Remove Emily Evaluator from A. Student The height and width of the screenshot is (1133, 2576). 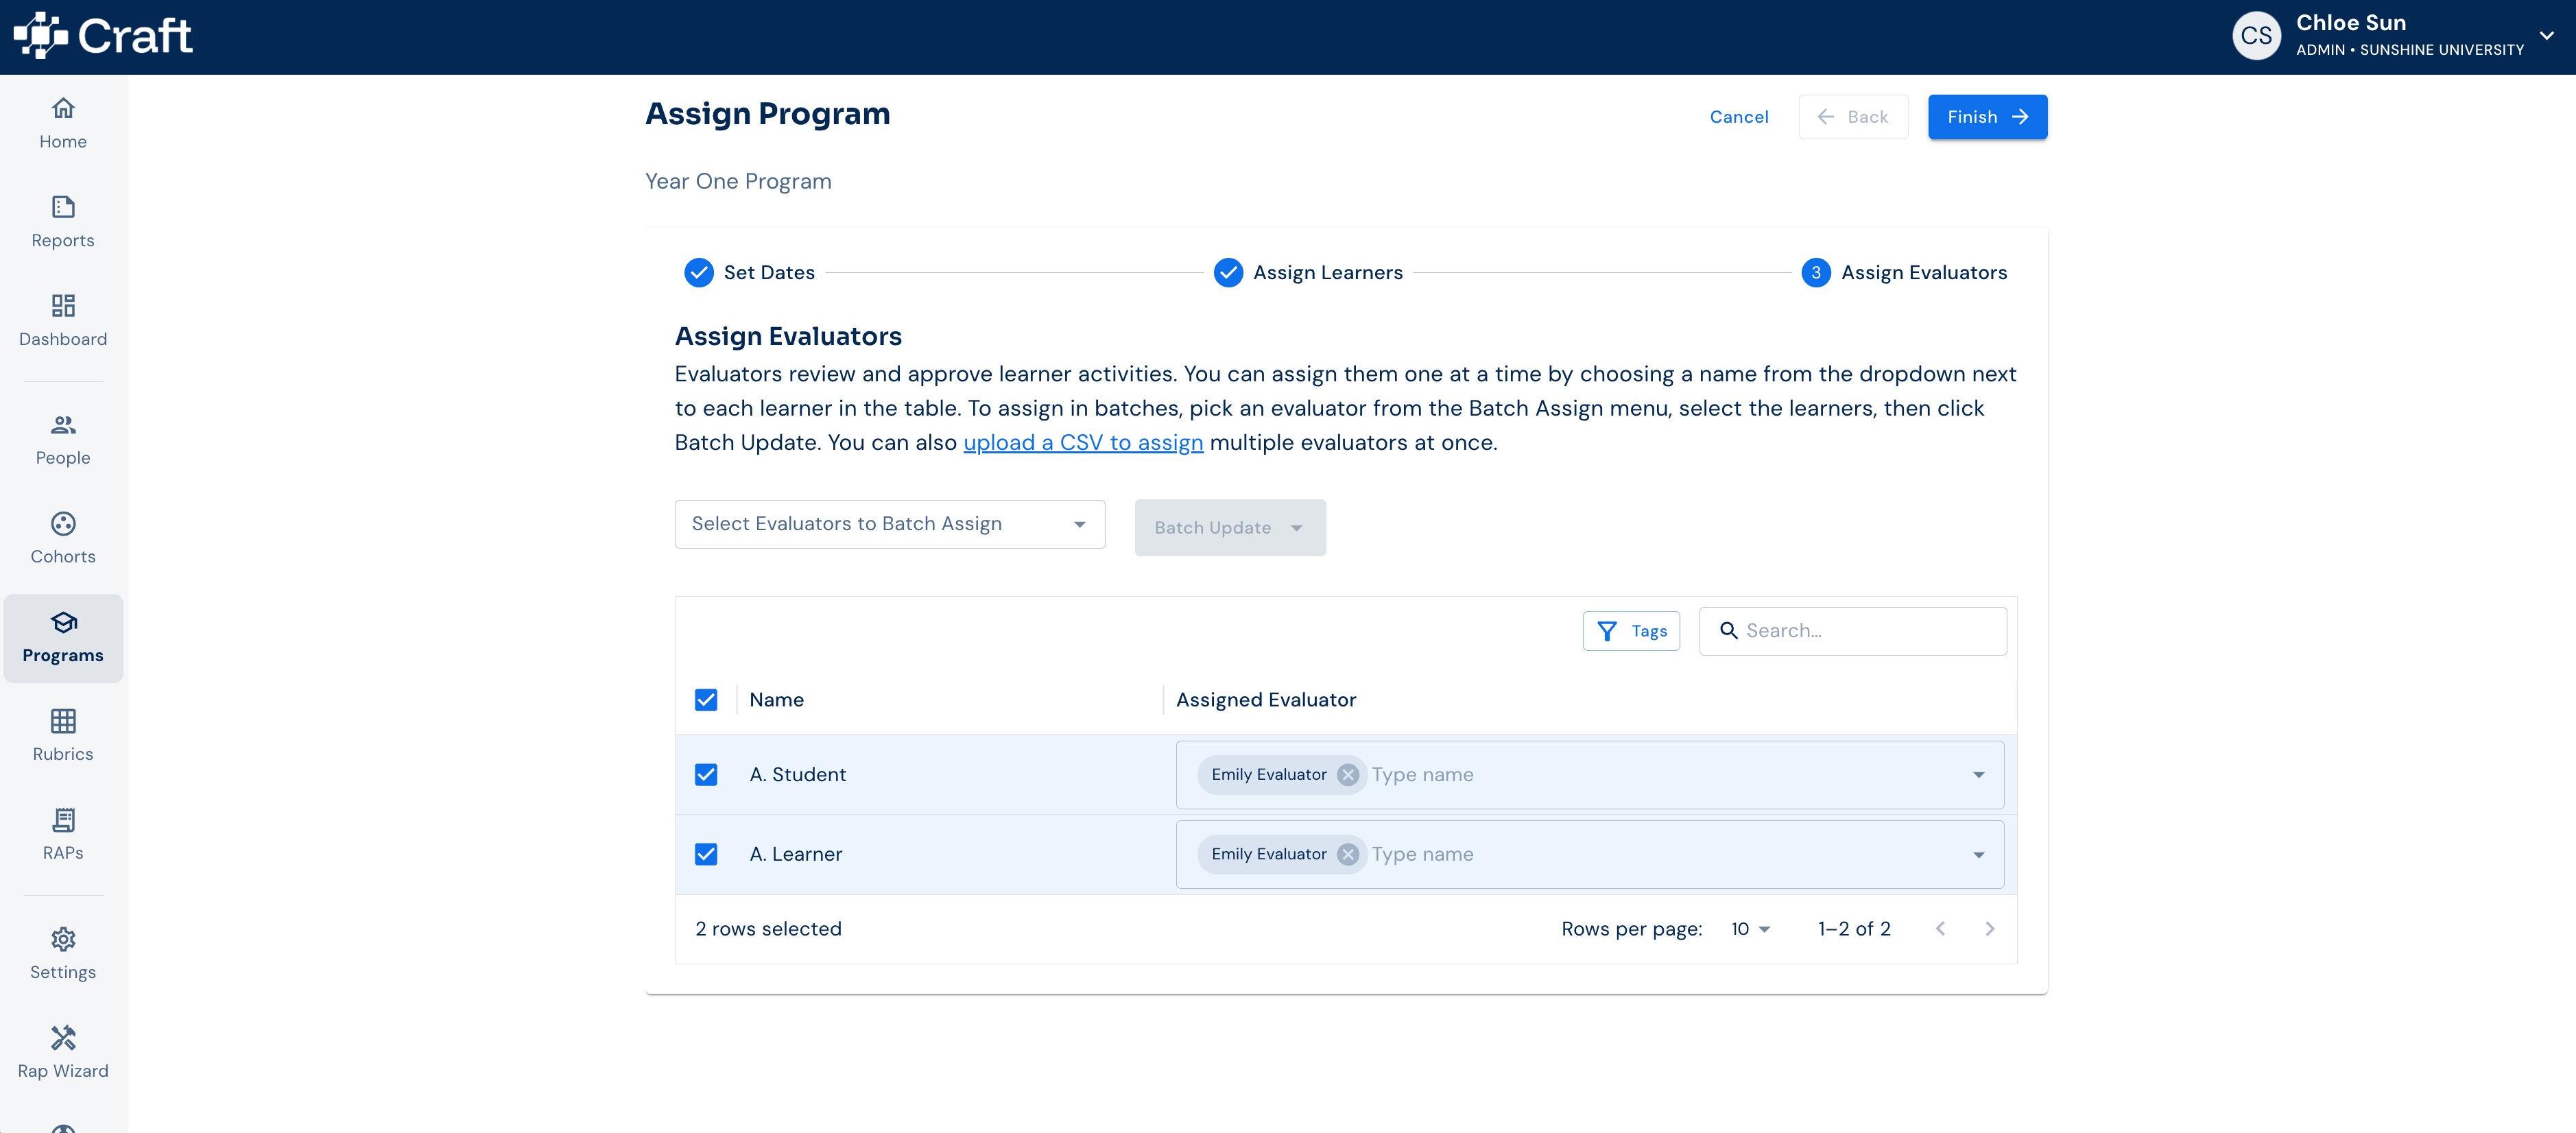(x=1348, y=775)
